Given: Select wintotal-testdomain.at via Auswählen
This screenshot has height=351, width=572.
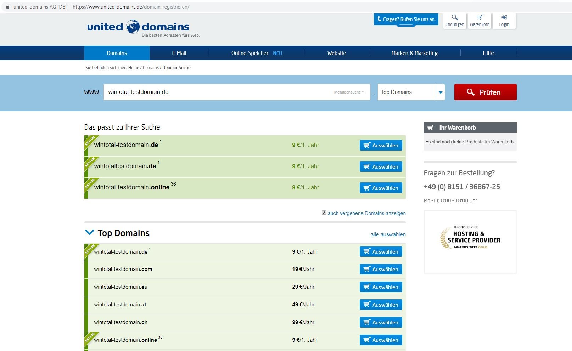Looking at the screenshot, I should tap(381, 305).
